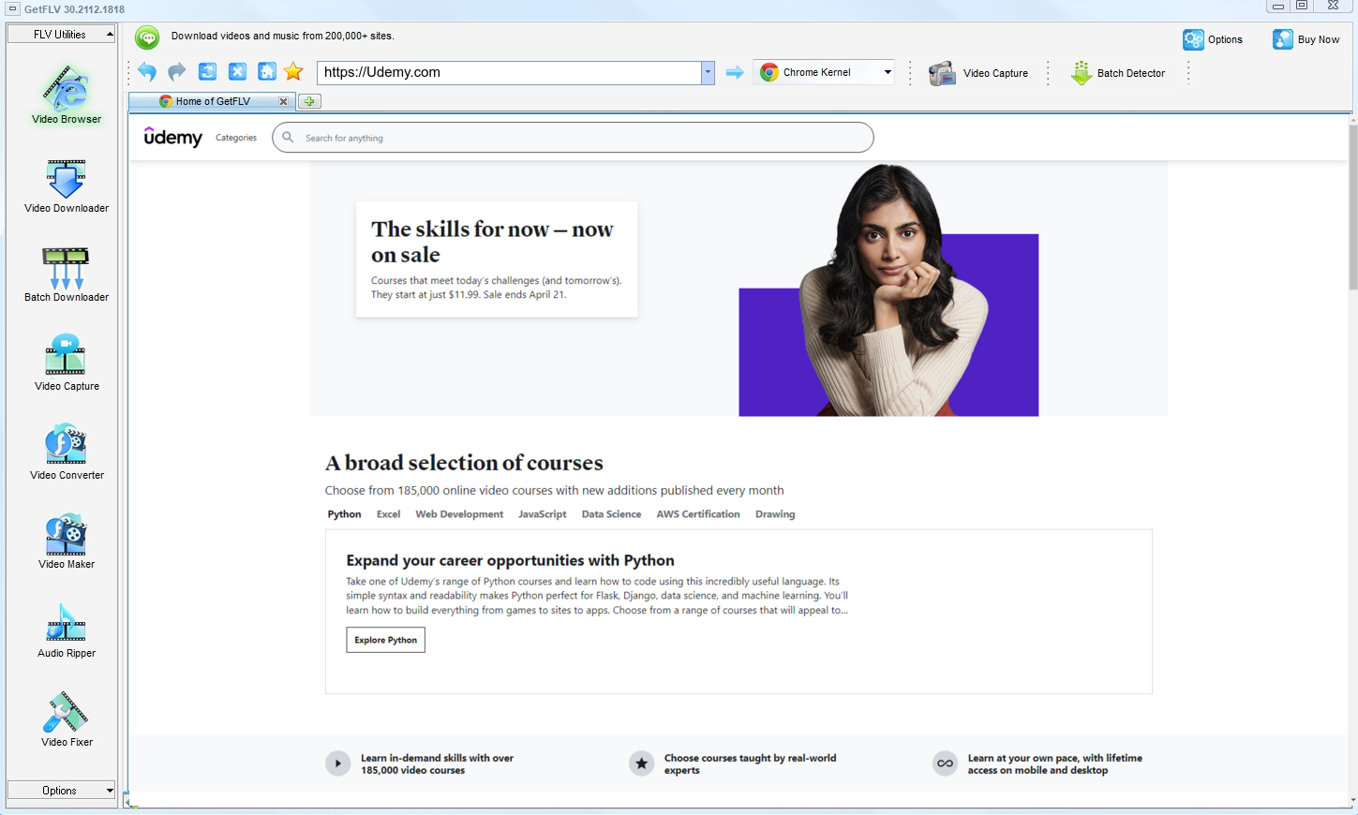Refresh the current page

208,72
